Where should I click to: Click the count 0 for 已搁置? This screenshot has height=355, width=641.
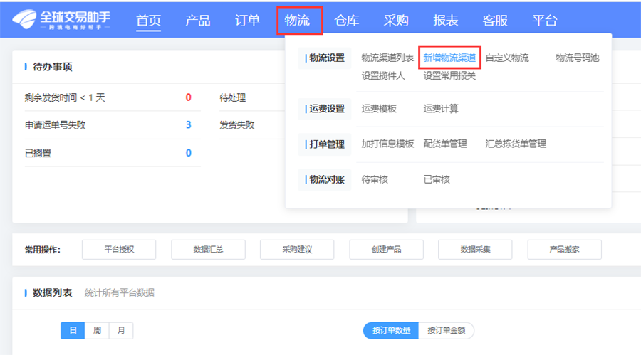189,153
